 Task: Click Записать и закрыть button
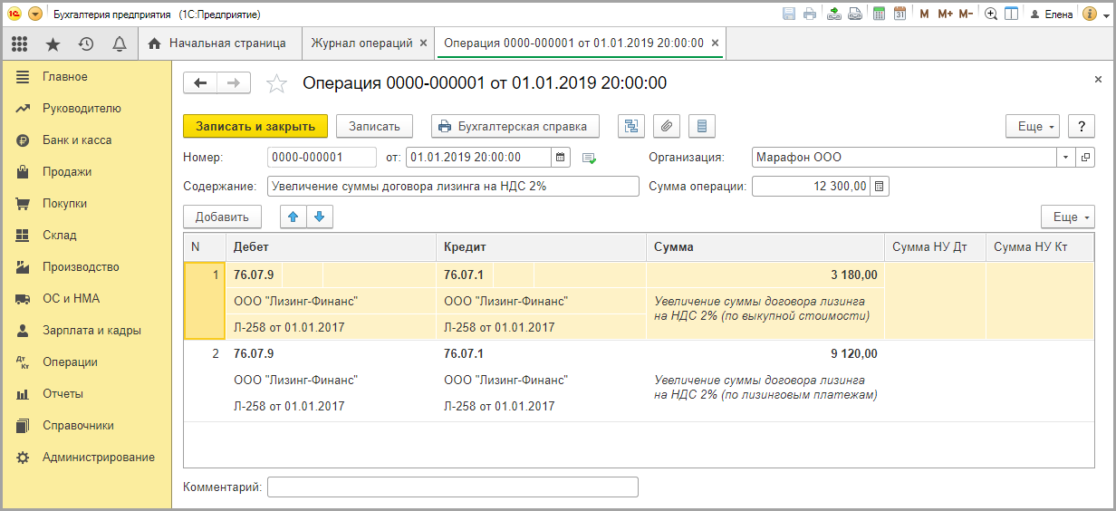(255, 126)
